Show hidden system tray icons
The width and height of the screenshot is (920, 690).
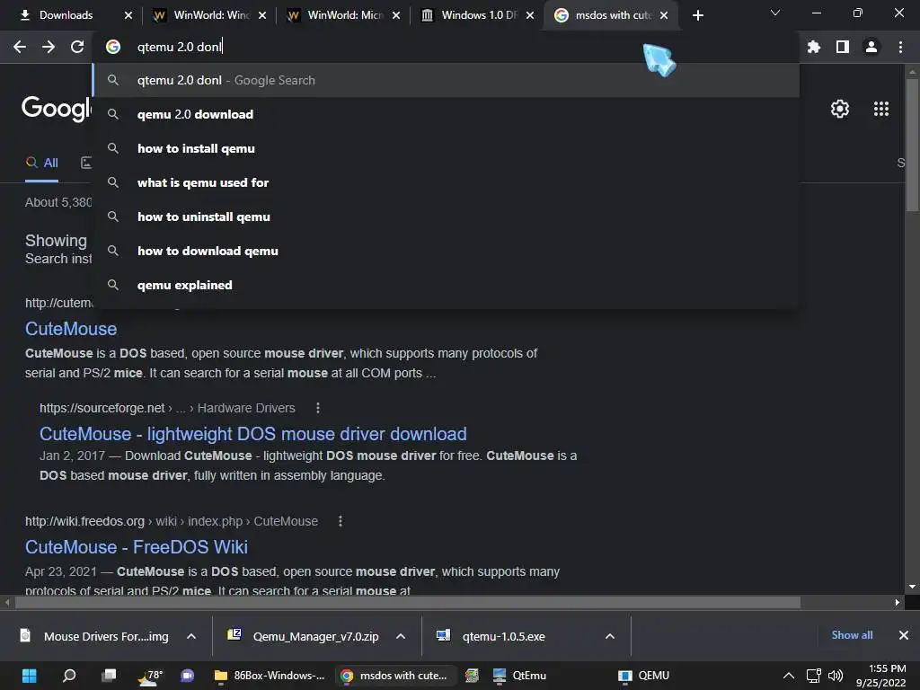[789, 676]
